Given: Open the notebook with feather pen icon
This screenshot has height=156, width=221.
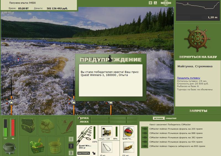Looking at the screenshot, I should point(65,126).
